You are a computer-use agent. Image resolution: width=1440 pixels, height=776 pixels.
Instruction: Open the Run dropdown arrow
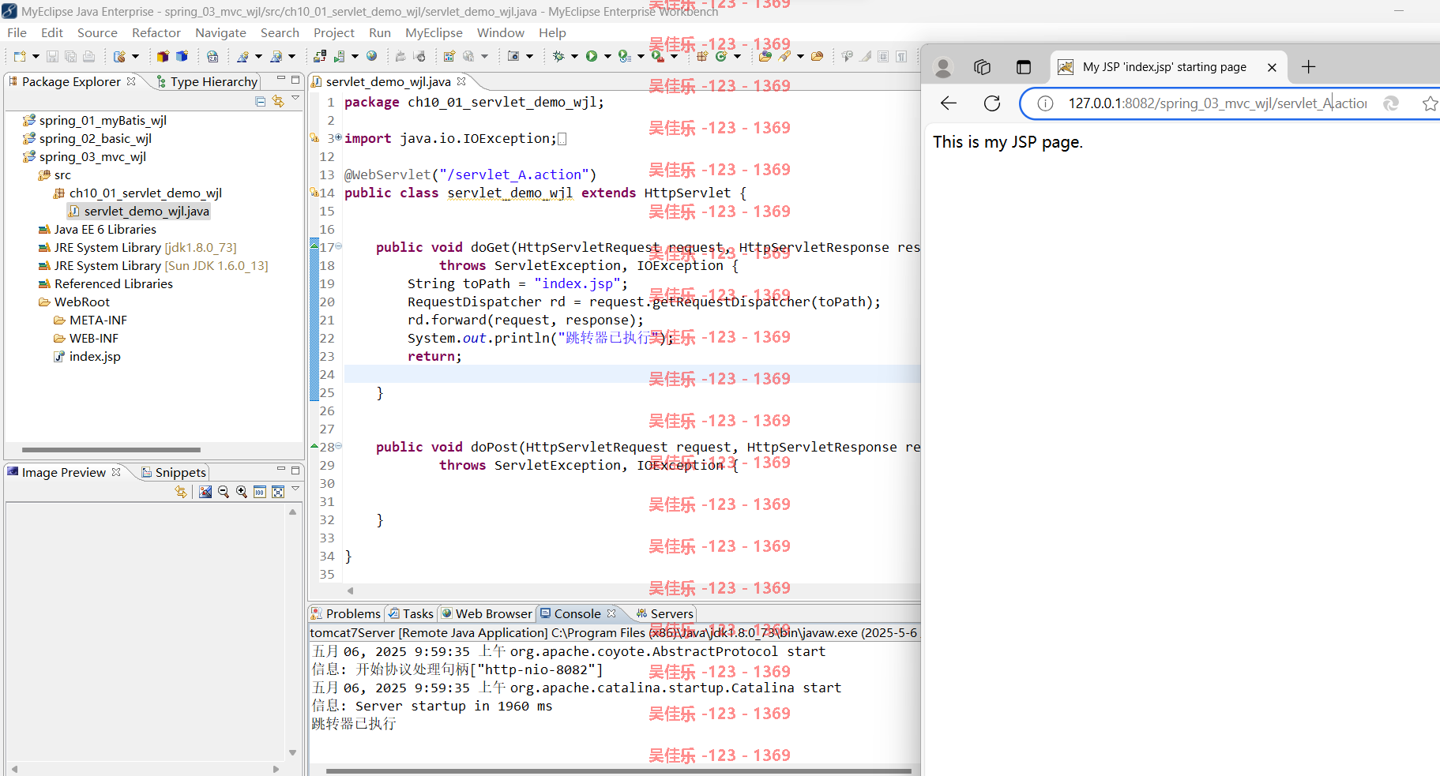click(607, 56)
